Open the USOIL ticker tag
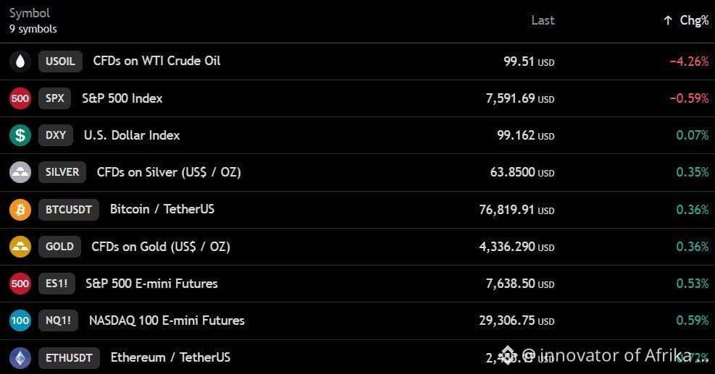The width and height of the screenshot is (715, 374). pyautogui.click(x=60, y=61)
